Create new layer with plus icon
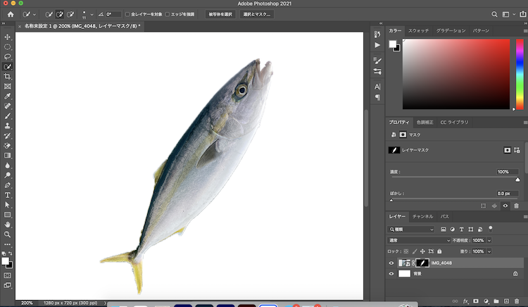Viewport: 528px width, 307px height. pyautogui.click(x=506, y=301)
